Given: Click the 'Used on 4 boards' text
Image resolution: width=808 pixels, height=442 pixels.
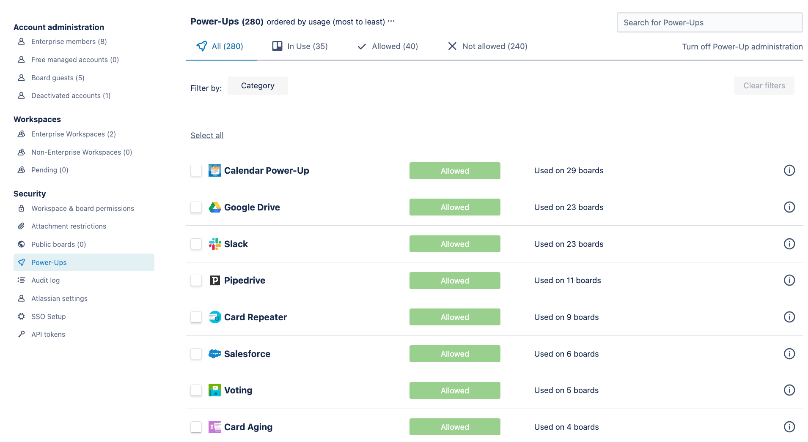Looking at the screenshot, I should (x=566, y=427).
